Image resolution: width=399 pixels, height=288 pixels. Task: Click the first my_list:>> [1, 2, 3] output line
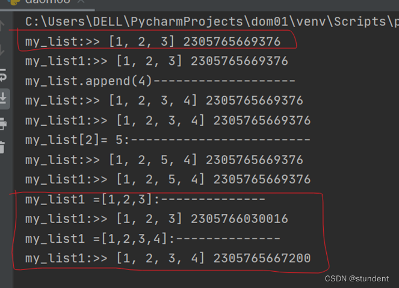tap(153, 41)
